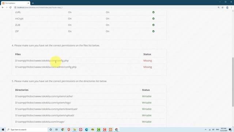Click the browser forward arrow
This screenshot has height=132, width=234.
click(7, 7)
